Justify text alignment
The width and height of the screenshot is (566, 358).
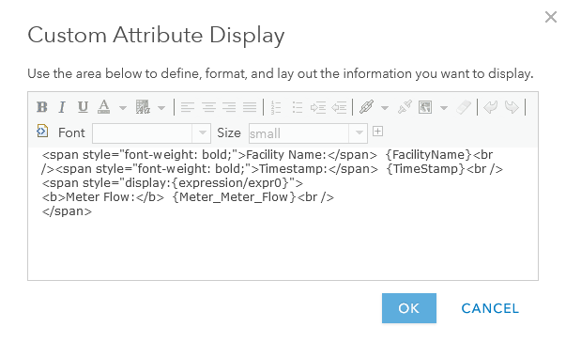click(250, 107)
